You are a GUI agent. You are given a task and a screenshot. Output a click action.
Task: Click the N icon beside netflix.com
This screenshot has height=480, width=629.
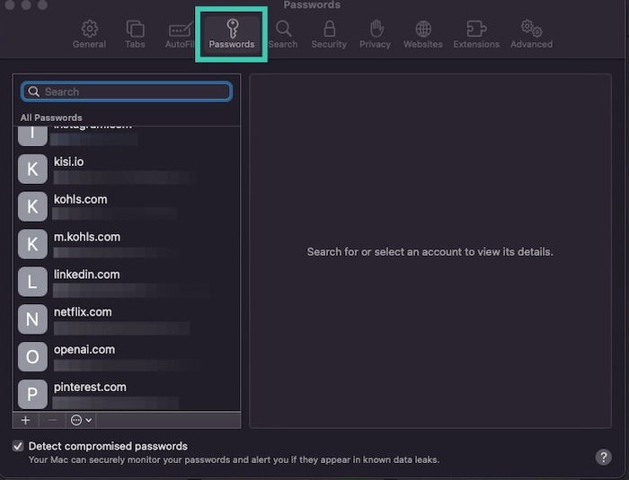[x=32, y=319]
